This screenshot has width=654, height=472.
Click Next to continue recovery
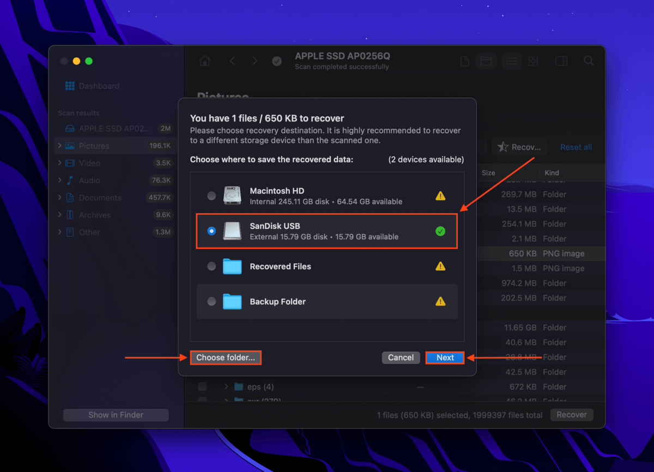pyautogui.click(x=445, y=358)
